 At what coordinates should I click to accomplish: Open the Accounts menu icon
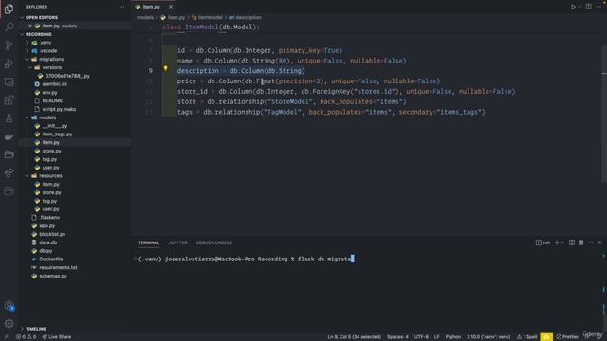9,306
